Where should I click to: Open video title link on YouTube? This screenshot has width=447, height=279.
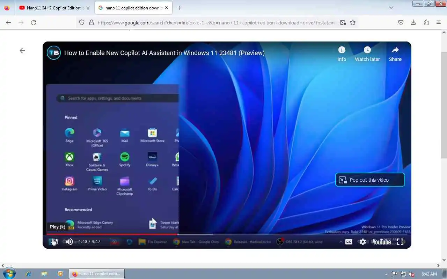pyautogui.click(x=164, y=53)
